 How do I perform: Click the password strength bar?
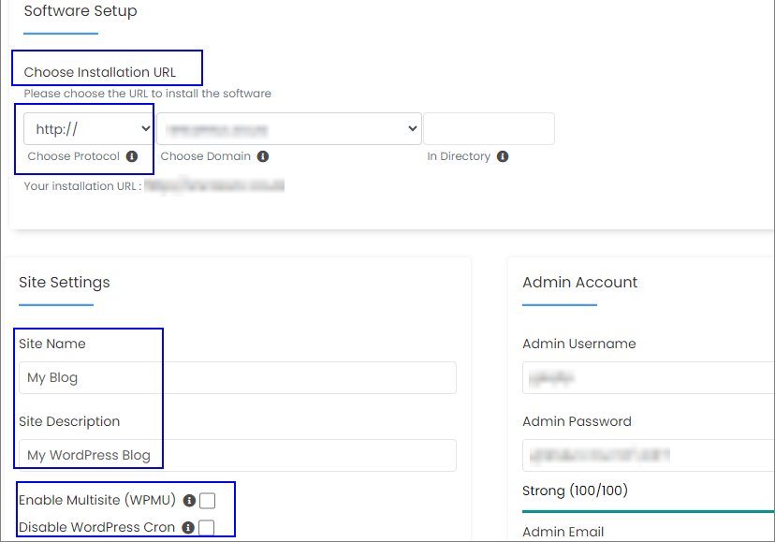click(x=649, y=512)
